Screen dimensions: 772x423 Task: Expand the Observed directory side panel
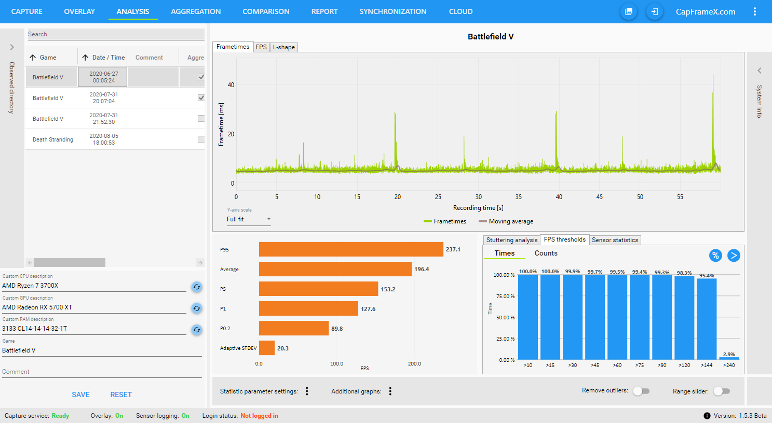point(12,47)
